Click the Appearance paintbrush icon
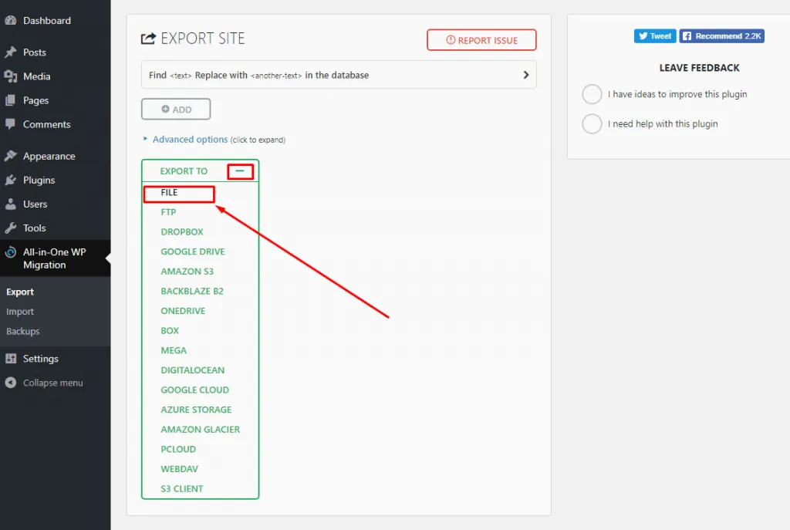The image size is (790, 530). point(11,156)
